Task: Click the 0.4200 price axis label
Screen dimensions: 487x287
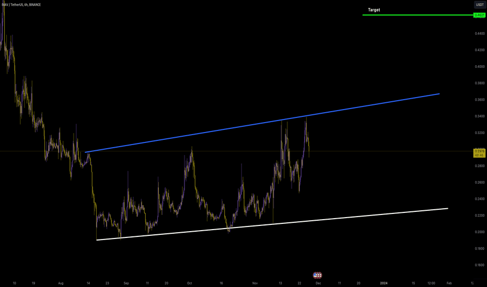Action: (x=480, y=50)
